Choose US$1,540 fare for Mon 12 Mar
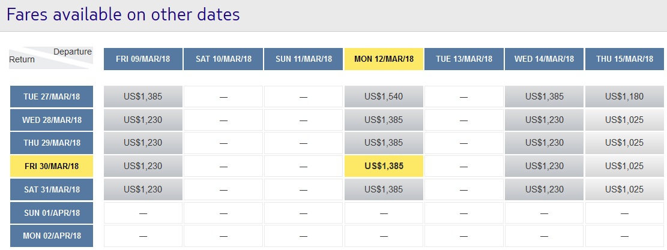The image size is (667, 250). pos(384,97)
